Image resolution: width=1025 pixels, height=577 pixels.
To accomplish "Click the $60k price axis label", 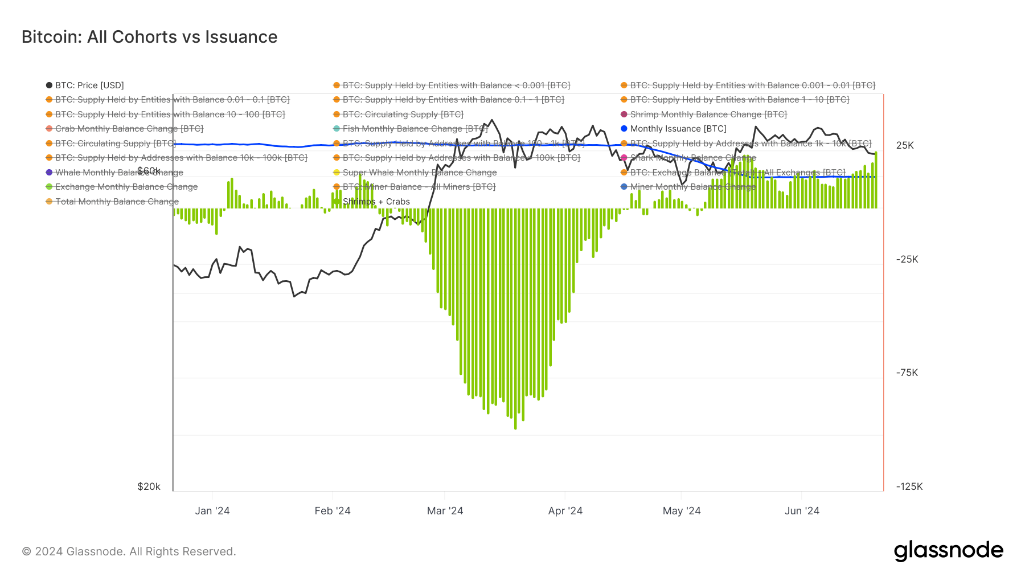I will [x=149, y=171].
